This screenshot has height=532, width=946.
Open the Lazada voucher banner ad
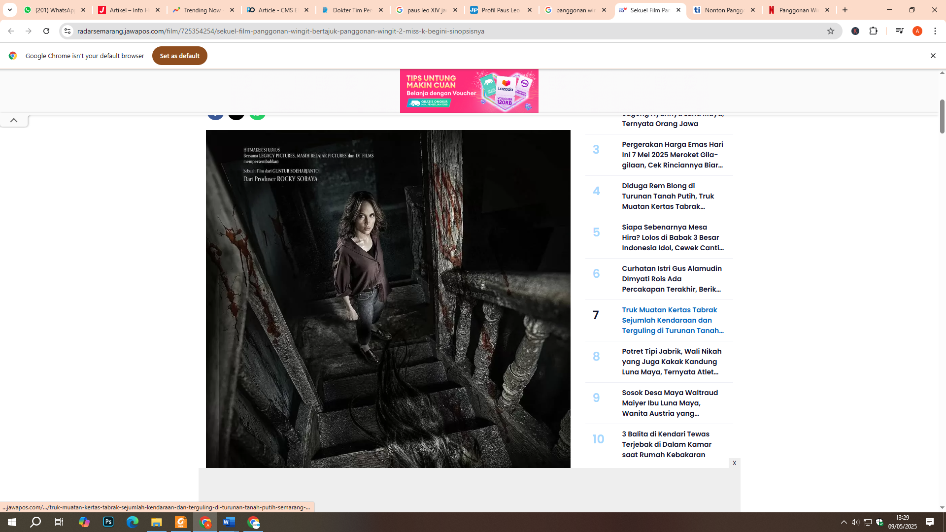[x=469, y=91]
